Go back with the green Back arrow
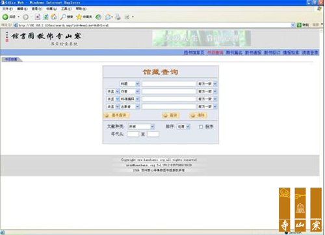Image resolution: width=325 pixels, height=235 pixels. pyautogui.click(x=5, y=17)
